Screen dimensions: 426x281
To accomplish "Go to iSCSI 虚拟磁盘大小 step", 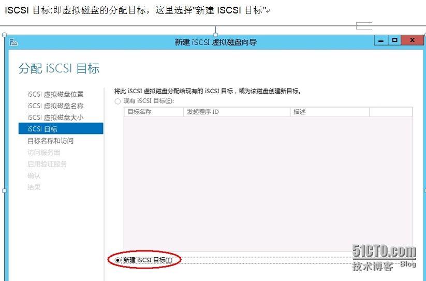I will coord(55,117).
